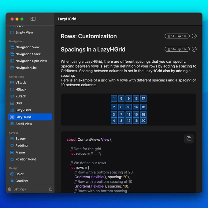
Task: Open the Color entry
Action: coord(30,174)
